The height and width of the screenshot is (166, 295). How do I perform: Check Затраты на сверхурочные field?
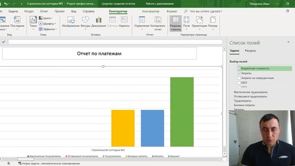239,78
